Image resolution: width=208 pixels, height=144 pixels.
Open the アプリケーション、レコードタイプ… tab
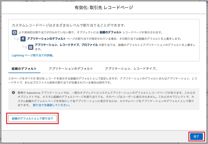[131, 69]
